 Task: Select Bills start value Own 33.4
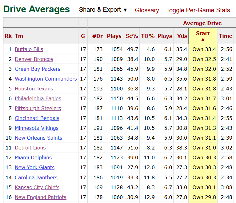pos(204,49)
